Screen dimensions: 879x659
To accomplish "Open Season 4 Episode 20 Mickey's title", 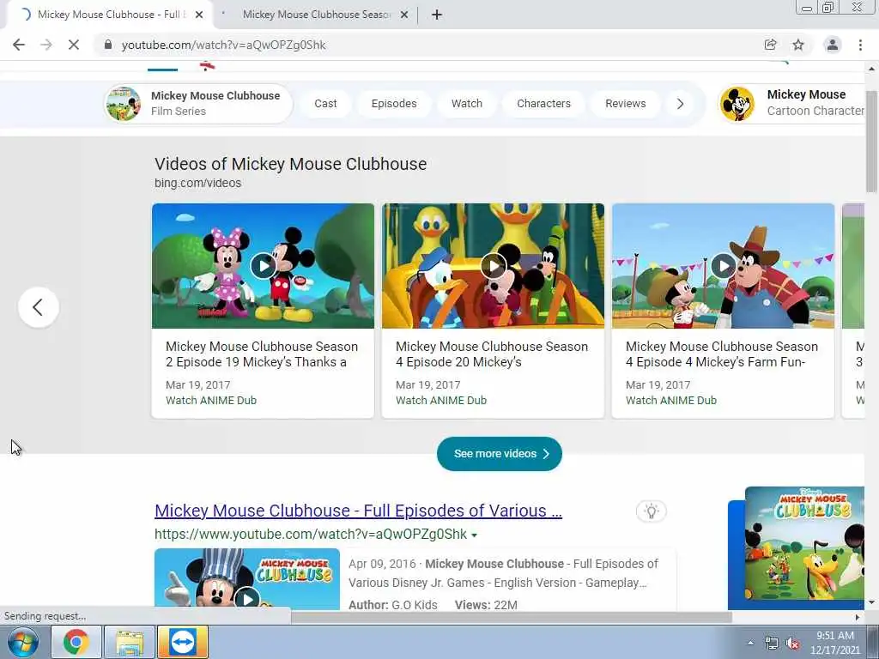I will pos(492,354).
